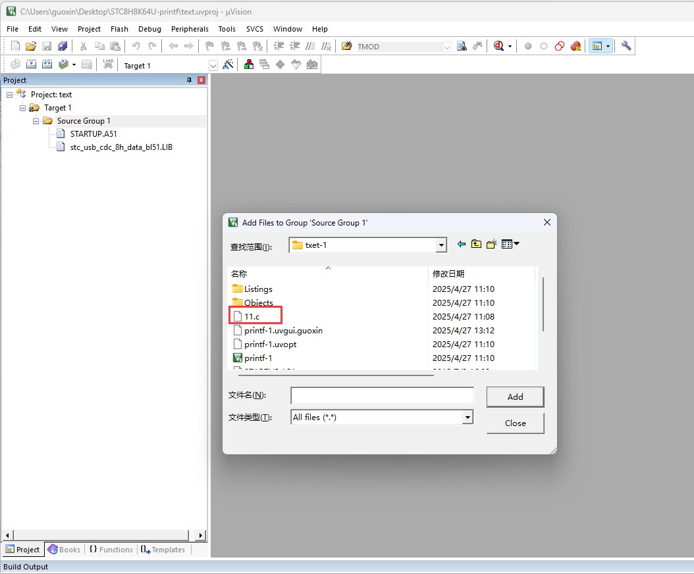
Task: Open the File menu
Action: pyautogui.click(x=13, y=29)
